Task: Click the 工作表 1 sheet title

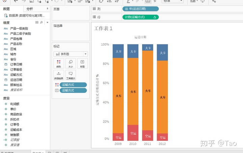Action: [103, 28]
